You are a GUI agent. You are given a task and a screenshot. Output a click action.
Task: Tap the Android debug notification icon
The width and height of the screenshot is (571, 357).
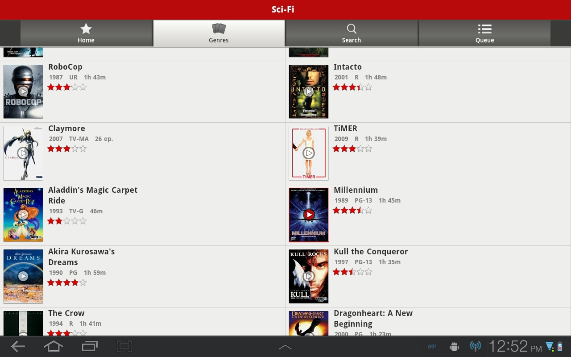pyautogui.click(x=455, y=346)
